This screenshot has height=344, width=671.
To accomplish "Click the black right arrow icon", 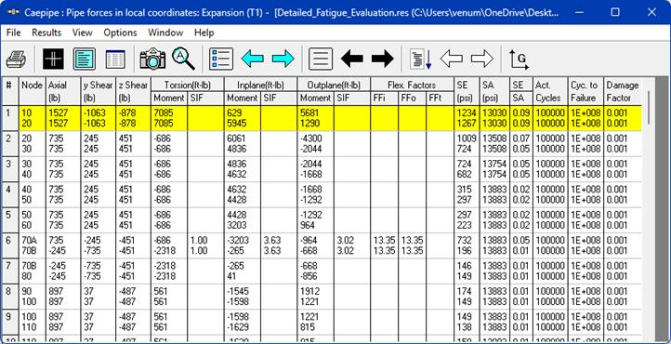I will pos(383,59).
